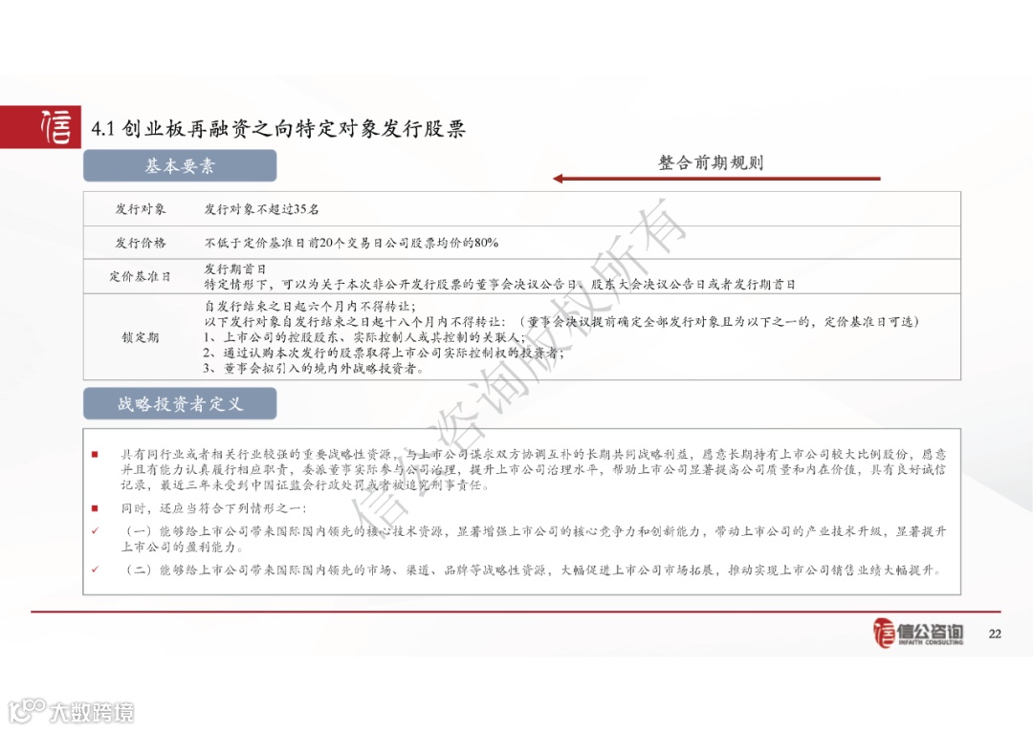Select the slide title 4.1 创业板再融资之向特定对象发行股票
The width and height of the screenshot is (1033, 731).
(278, 128)
